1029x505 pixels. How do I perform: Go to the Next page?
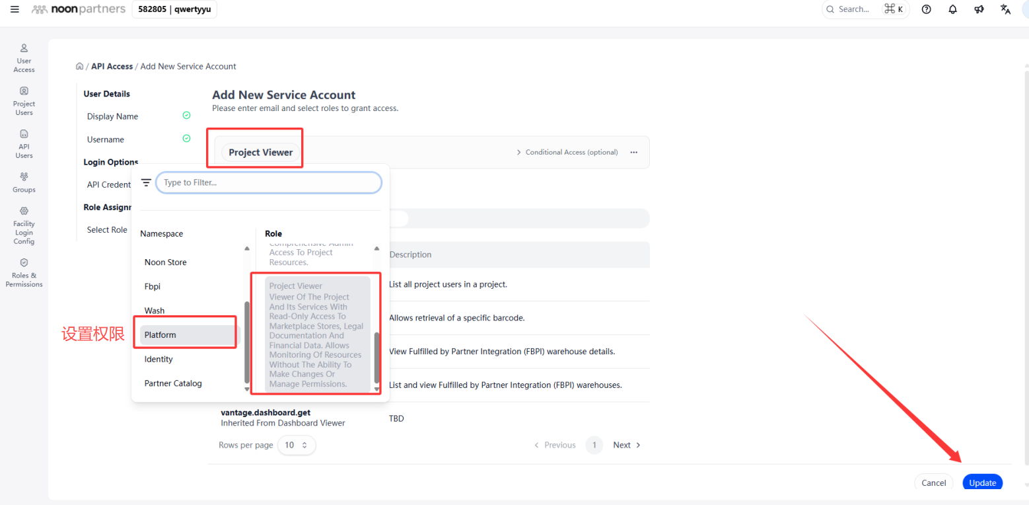[627, 445]
